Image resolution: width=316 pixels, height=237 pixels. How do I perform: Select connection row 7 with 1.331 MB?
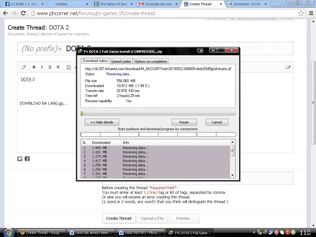(156, 174)
